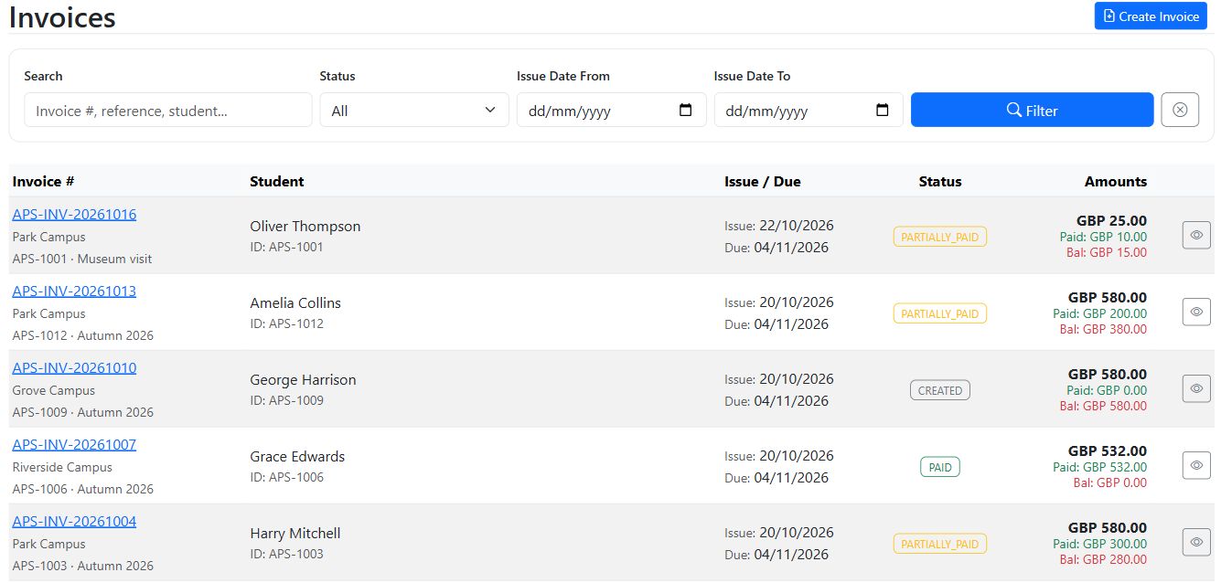
Task: Click amount GBP 25.00
Action: point(1111,220)
